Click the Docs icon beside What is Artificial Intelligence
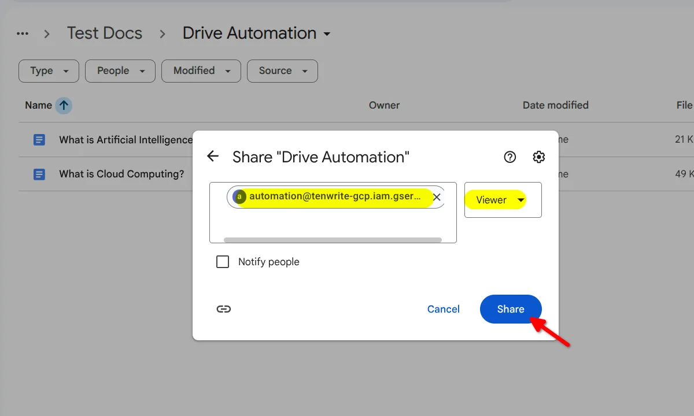 [x=39, y=139]
